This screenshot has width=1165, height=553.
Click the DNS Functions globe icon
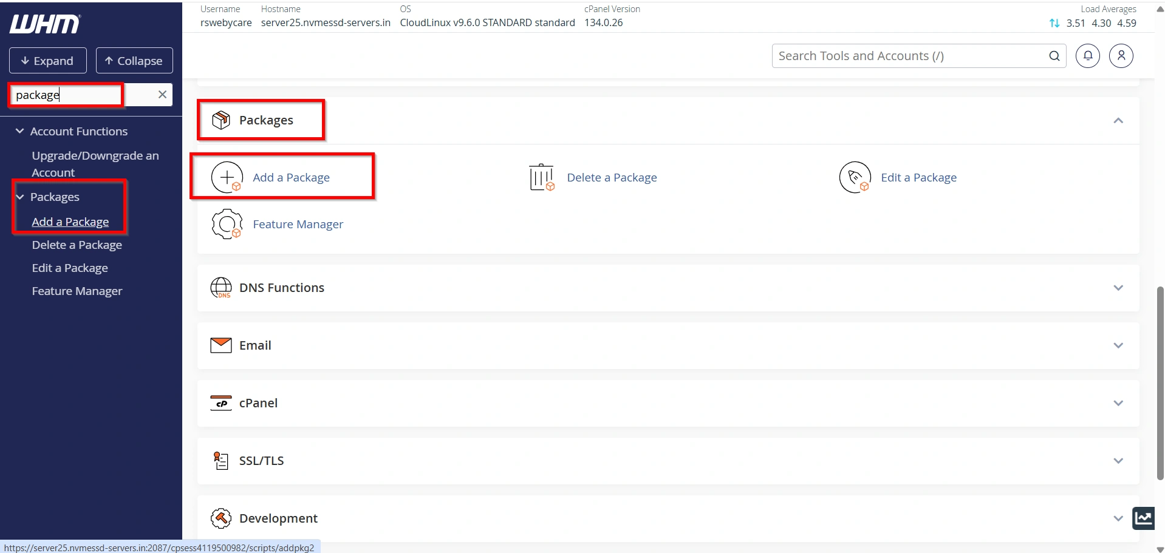click(221, 288)
